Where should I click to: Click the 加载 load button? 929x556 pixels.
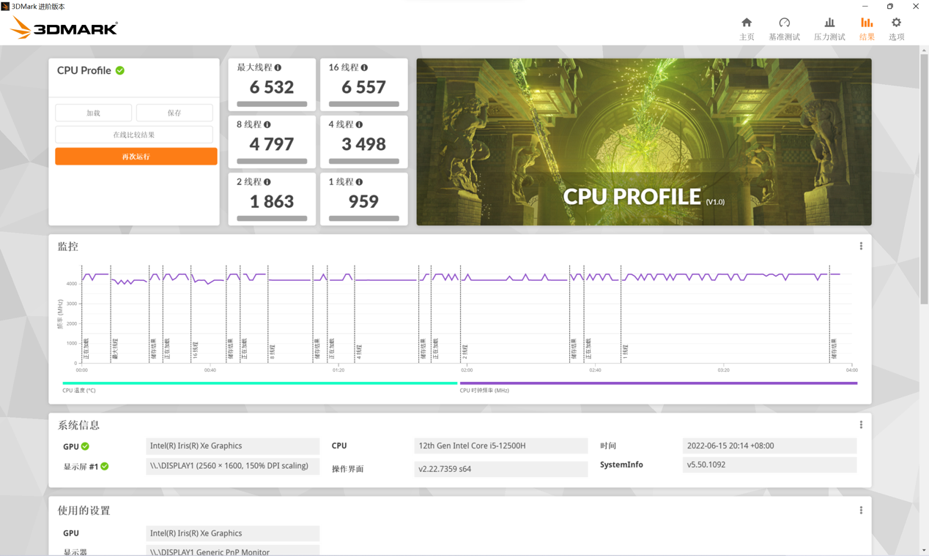(x=94, y=113)
